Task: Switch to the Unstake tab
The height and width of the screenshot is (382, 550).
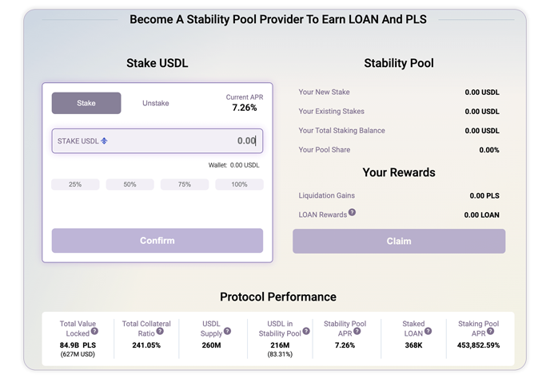Action: (156, 103)
